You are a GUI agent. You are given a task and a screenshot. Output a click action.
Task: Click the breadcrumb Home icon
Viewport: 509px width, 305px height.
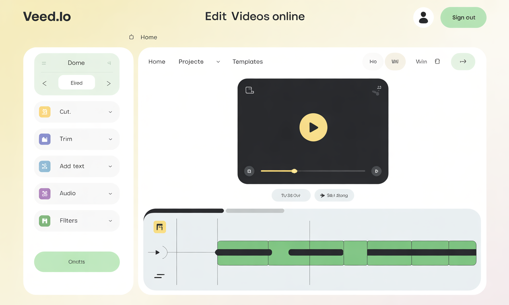pos(132,37)
